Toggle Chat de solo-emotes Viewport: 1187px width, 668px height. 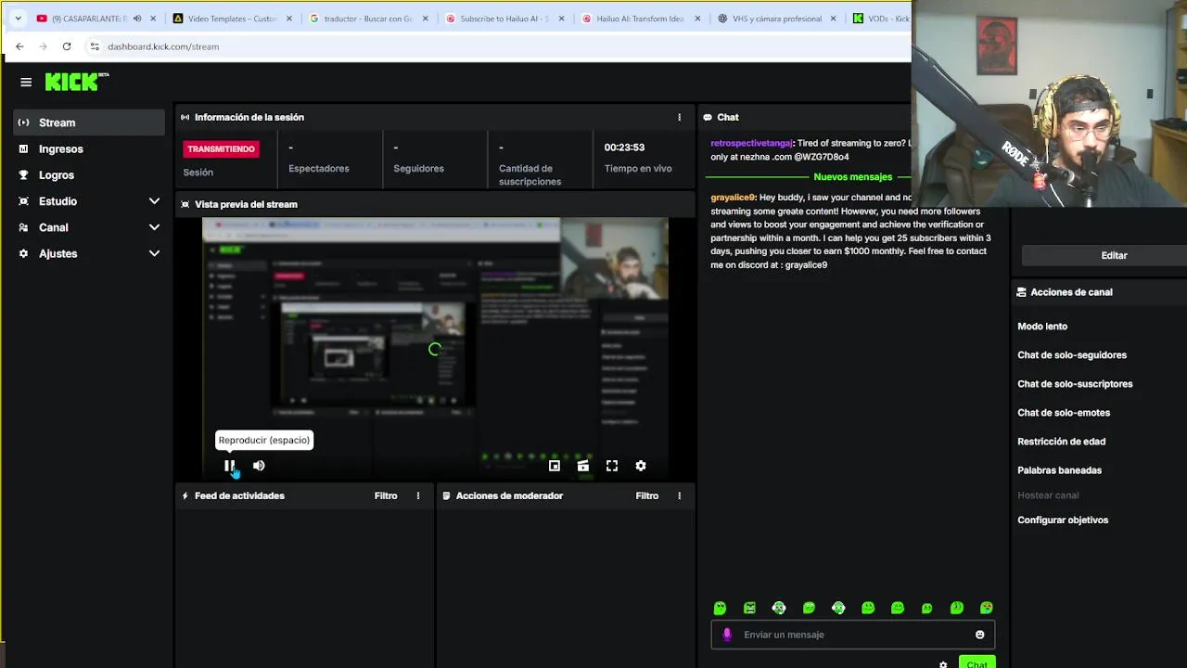tap(1064, 413)
